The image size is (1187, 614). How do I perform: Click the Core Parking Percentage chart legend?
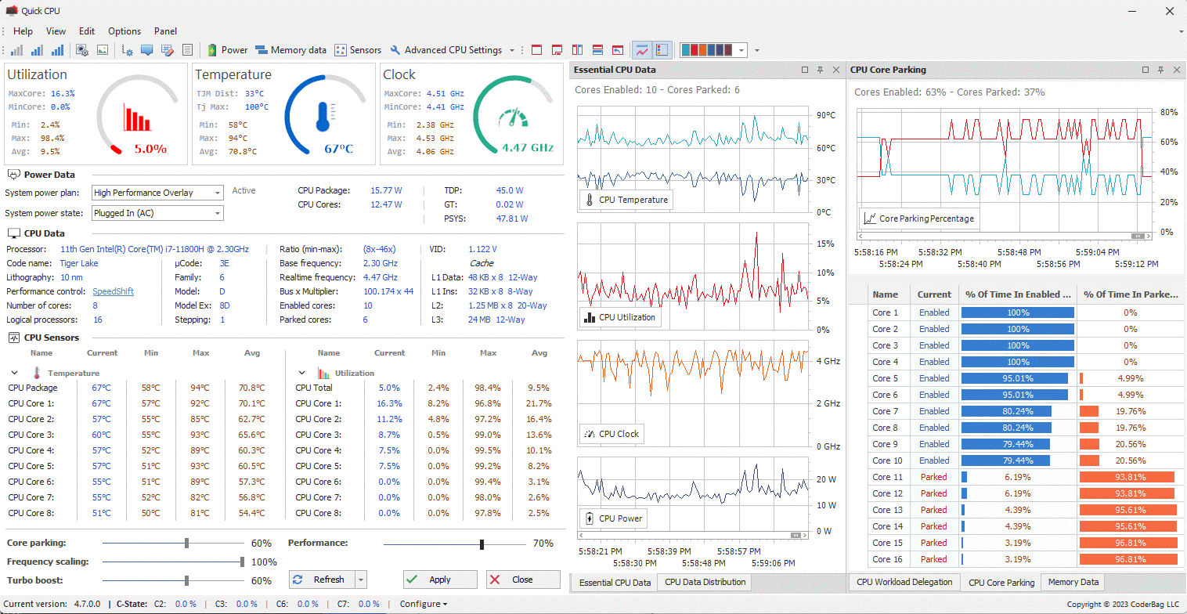click(x=919, y=219)
